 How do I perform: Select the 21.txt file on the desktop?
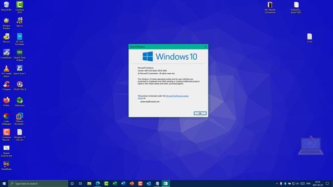click(x=310, y=38)
